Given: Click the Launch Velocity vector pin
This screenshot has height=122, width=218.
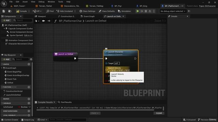Looking at the screenshot, I should click(107, 69).
